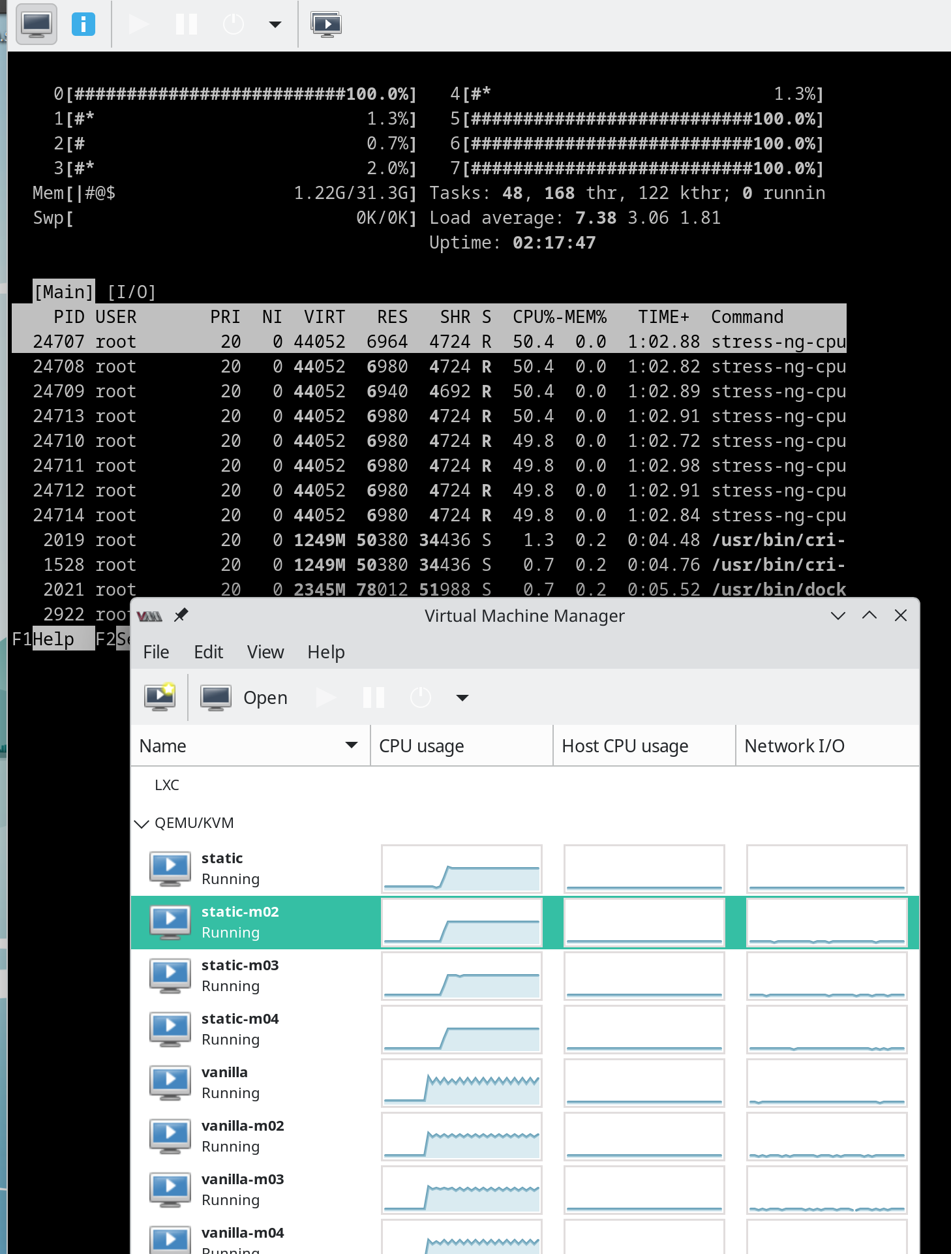Click CPU usage graph for vanilla
Screen dimensions: 951x1254
pos(462,1083)
